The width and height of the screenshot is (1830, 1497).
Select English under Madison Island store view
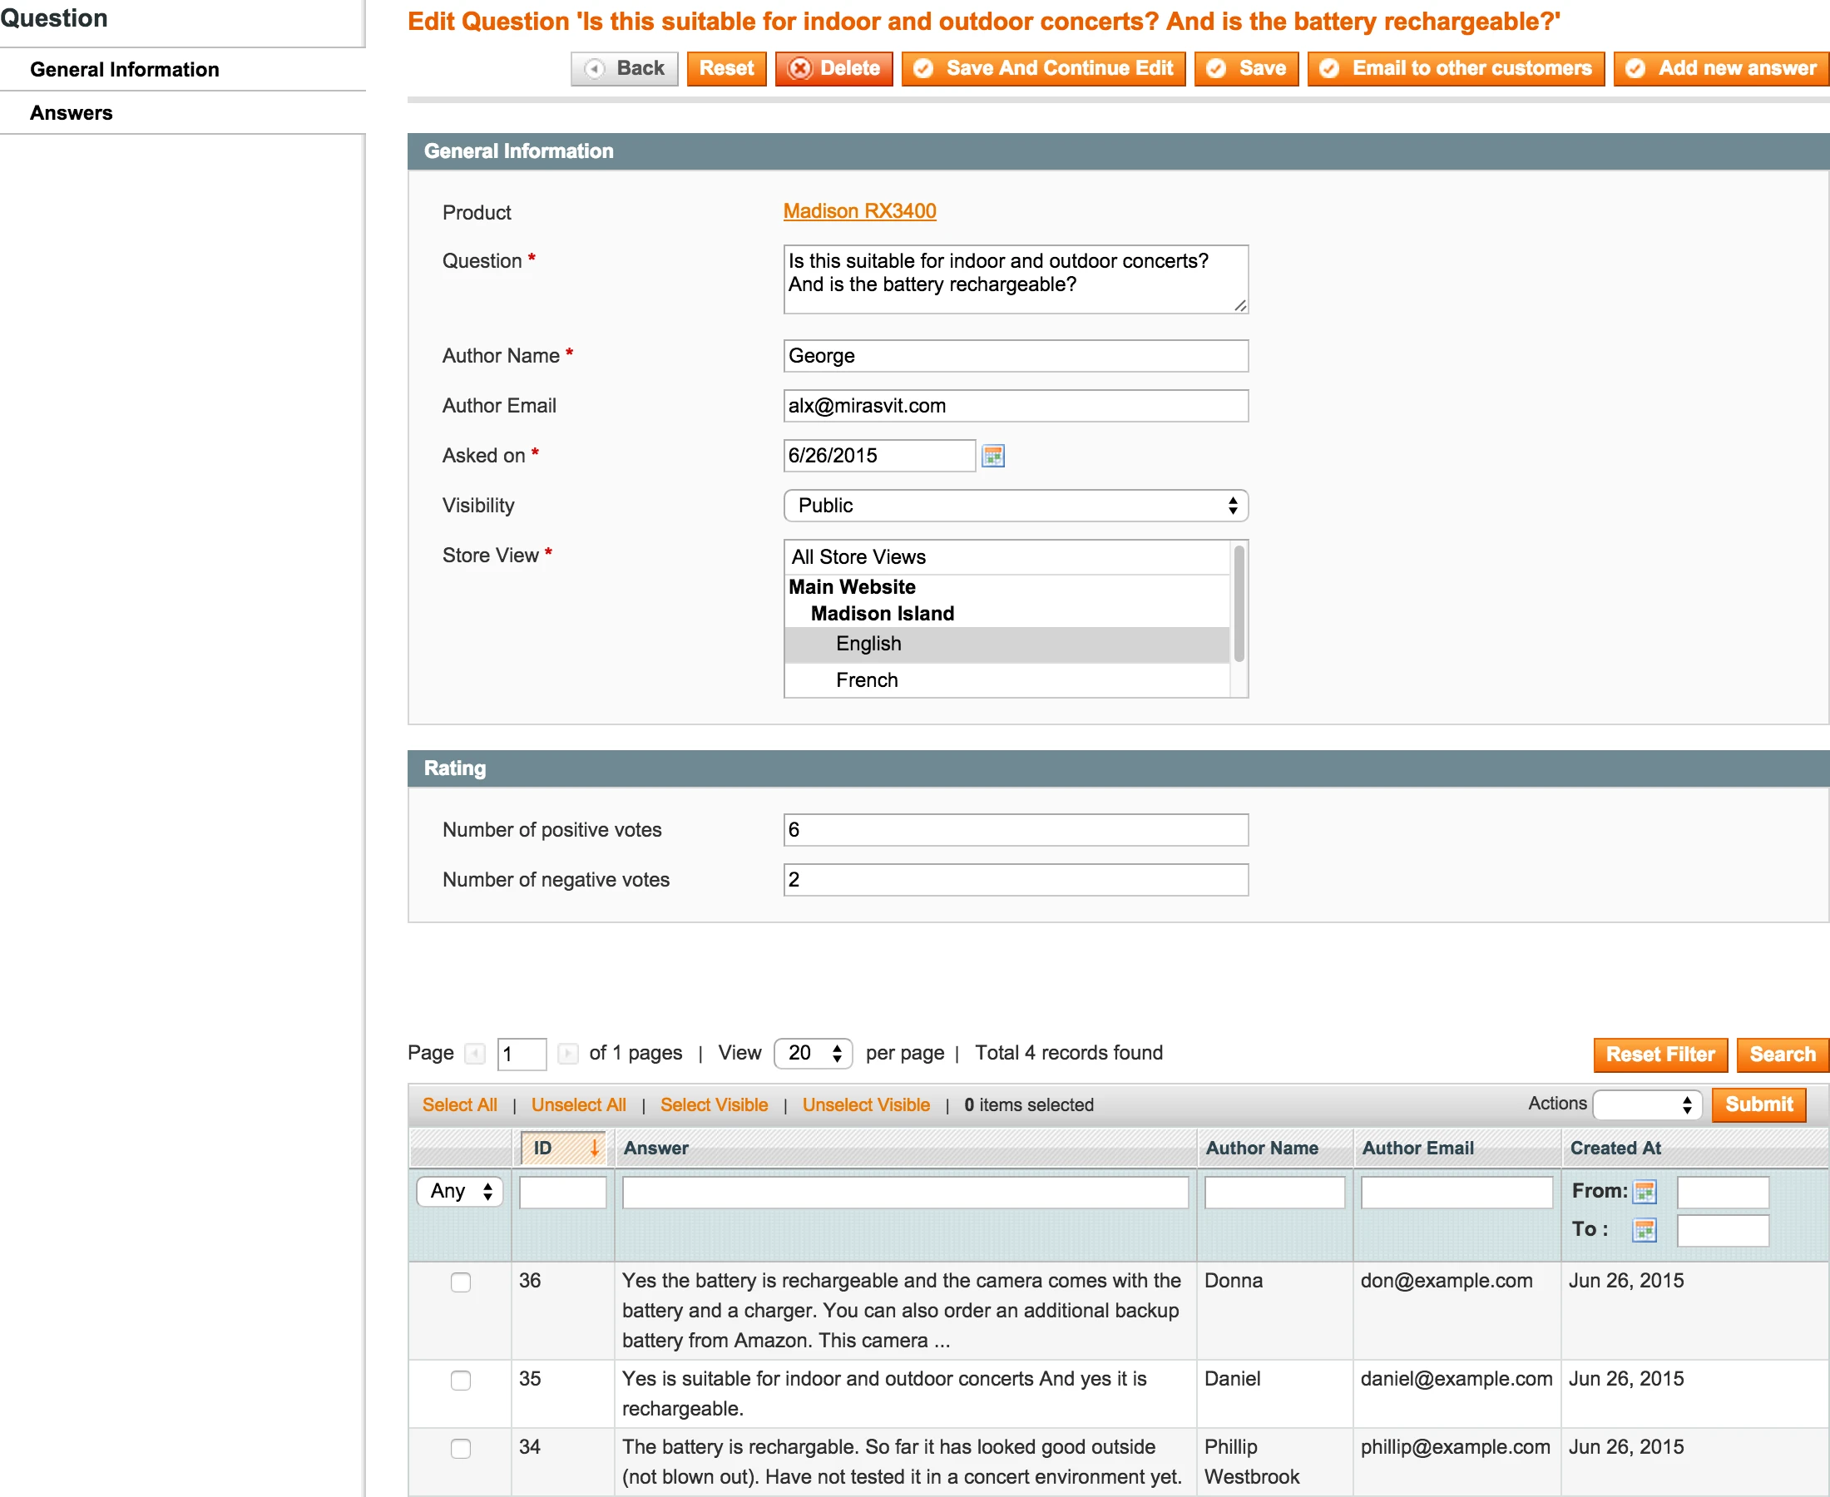click(x=868, y=644)
